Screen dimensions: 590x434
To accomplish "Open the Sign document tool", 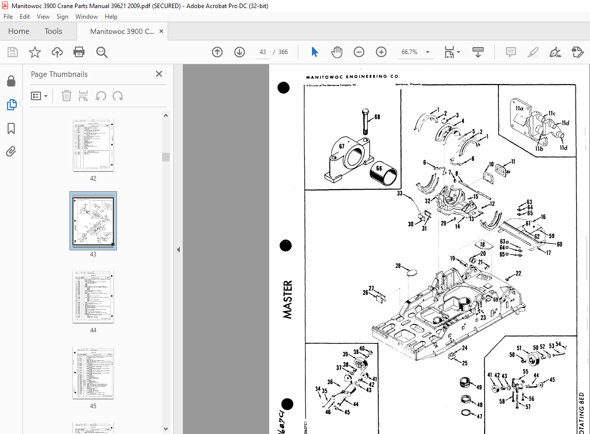I will (555, 52).
